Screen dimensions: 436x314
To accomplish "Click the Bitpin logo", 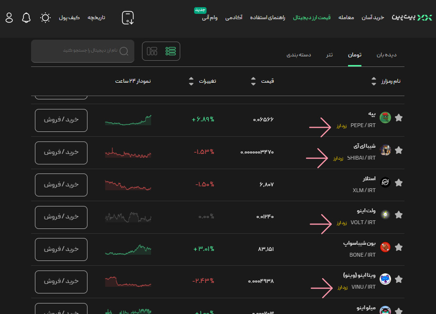I will (x=412, y=17).
